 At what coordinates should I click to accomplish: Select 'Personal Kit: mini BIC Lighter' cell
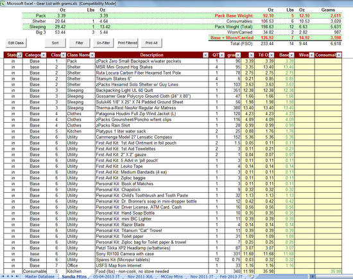click(x=151, y=219)
